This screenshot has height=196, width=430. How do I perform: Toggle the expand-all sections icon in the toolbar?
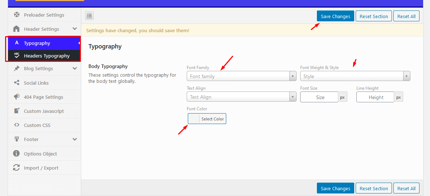(x=90, y=16)
